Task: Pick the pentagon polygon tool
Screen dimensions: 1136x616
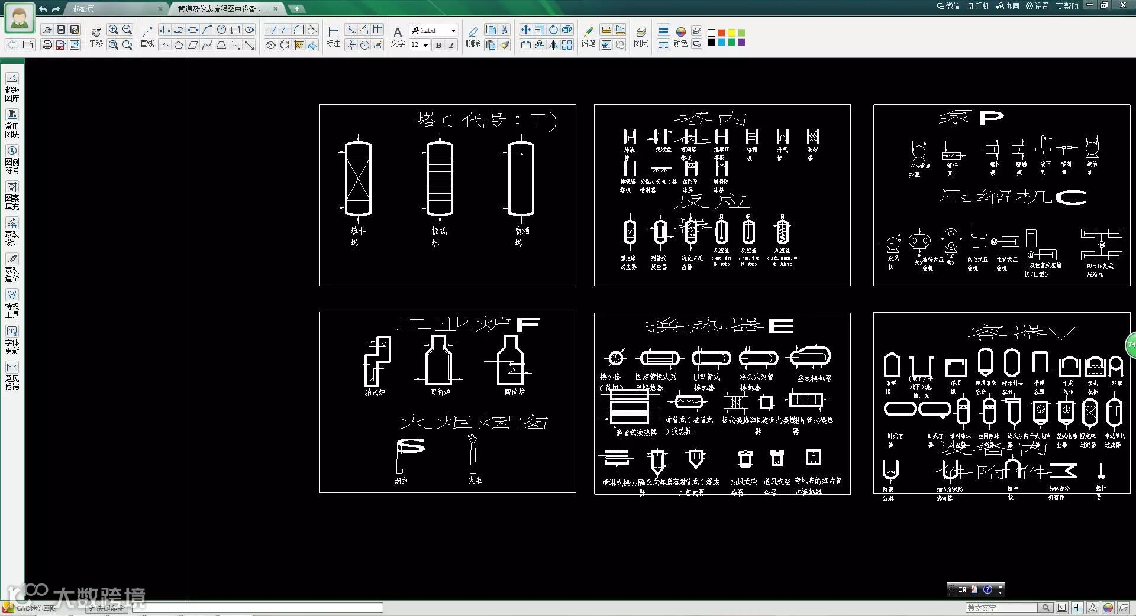Action: 179,45
